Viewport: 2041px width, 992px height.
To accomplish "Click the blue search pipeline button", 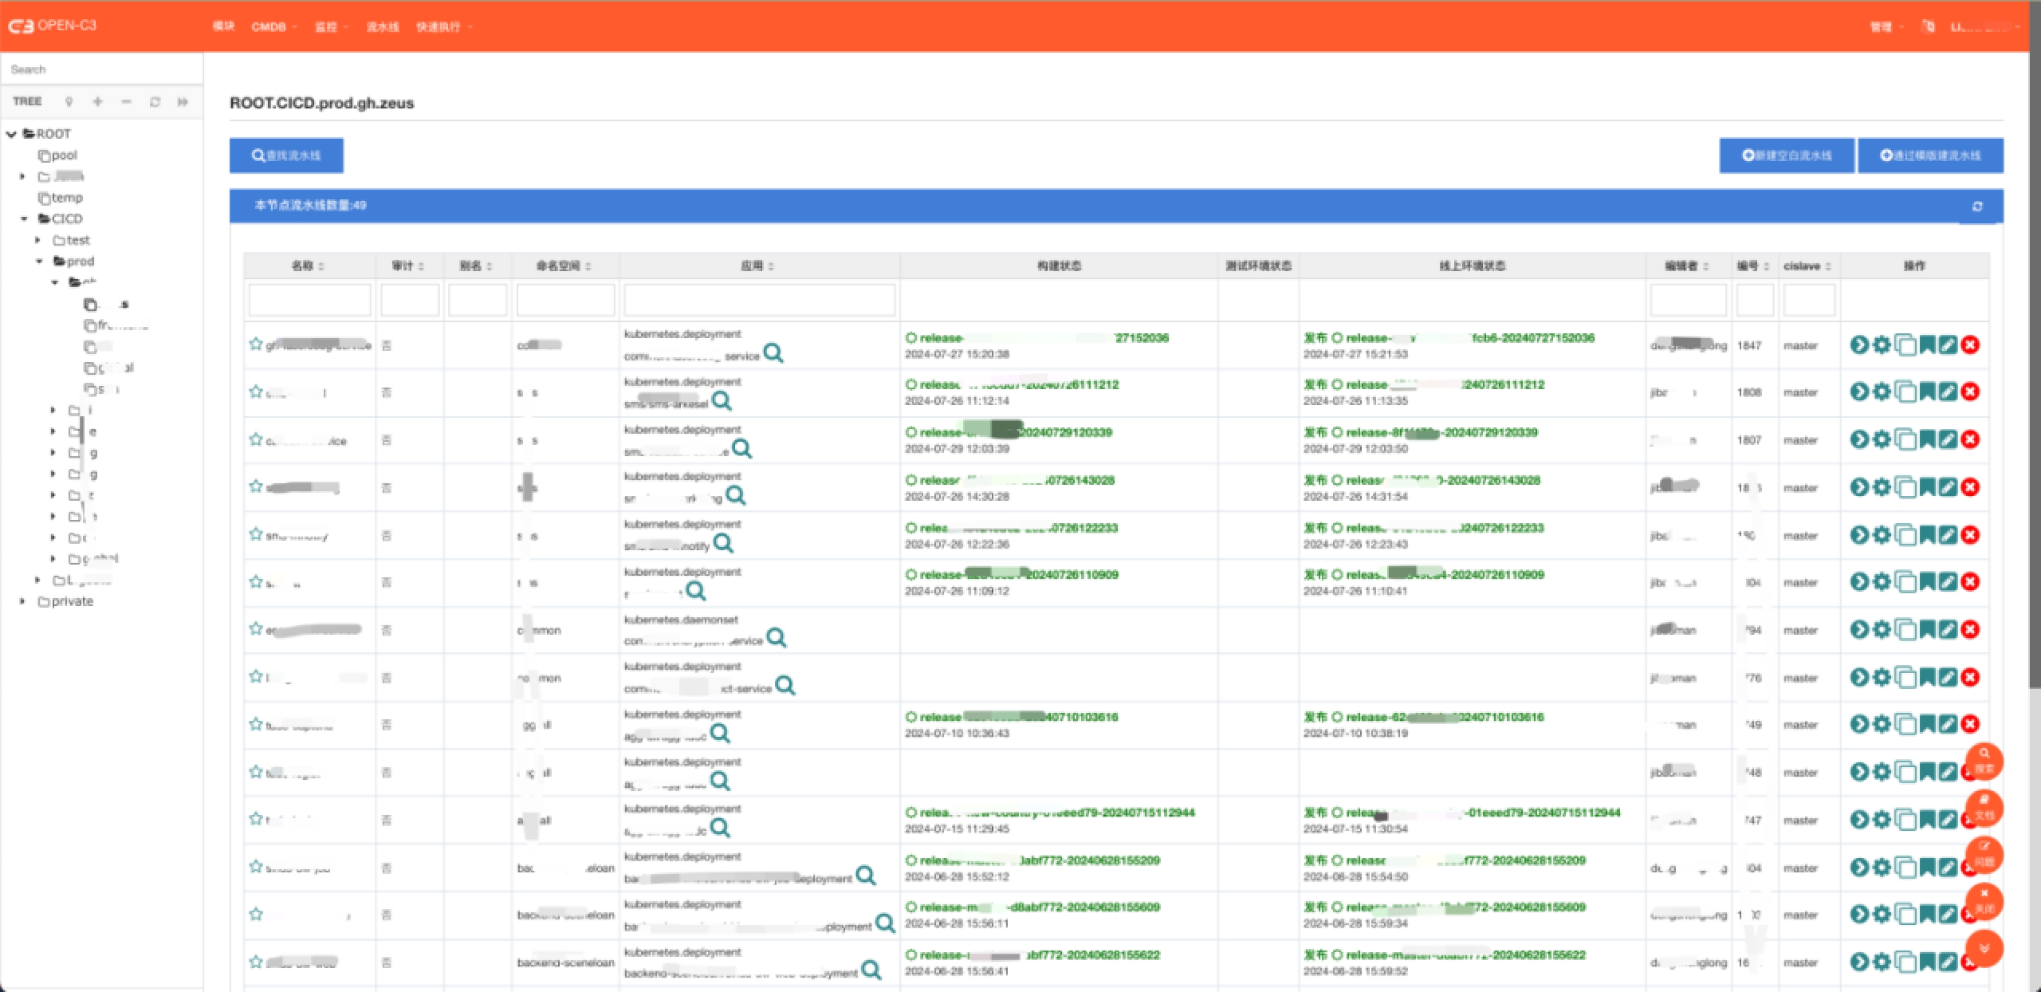I will click(x=286, y=155).
